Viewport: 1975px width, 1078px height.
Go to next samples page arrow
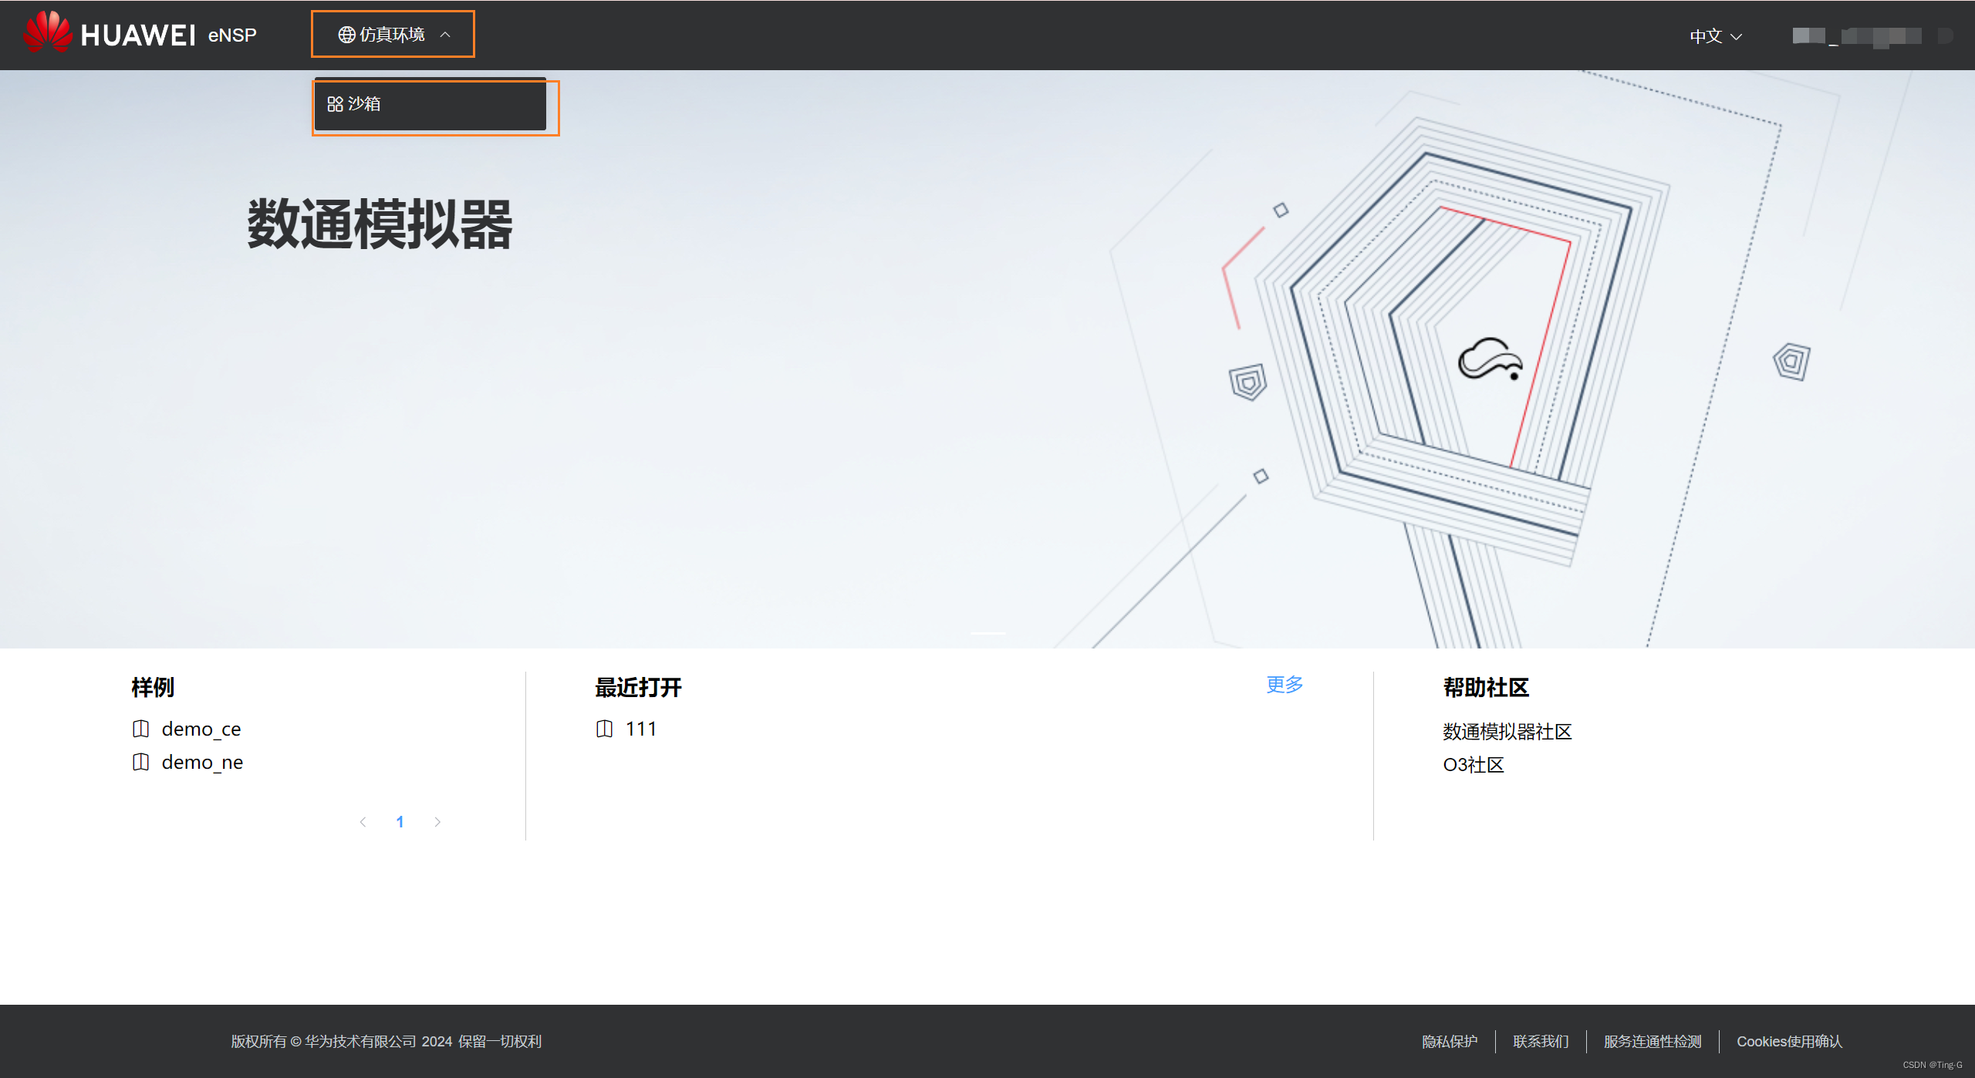coord(437,822)
